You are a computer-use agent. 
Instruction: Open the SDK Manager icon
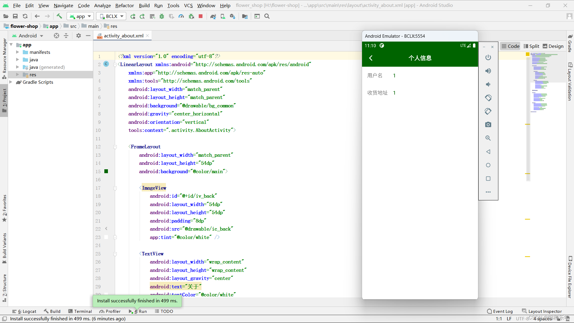click(232, 16)
